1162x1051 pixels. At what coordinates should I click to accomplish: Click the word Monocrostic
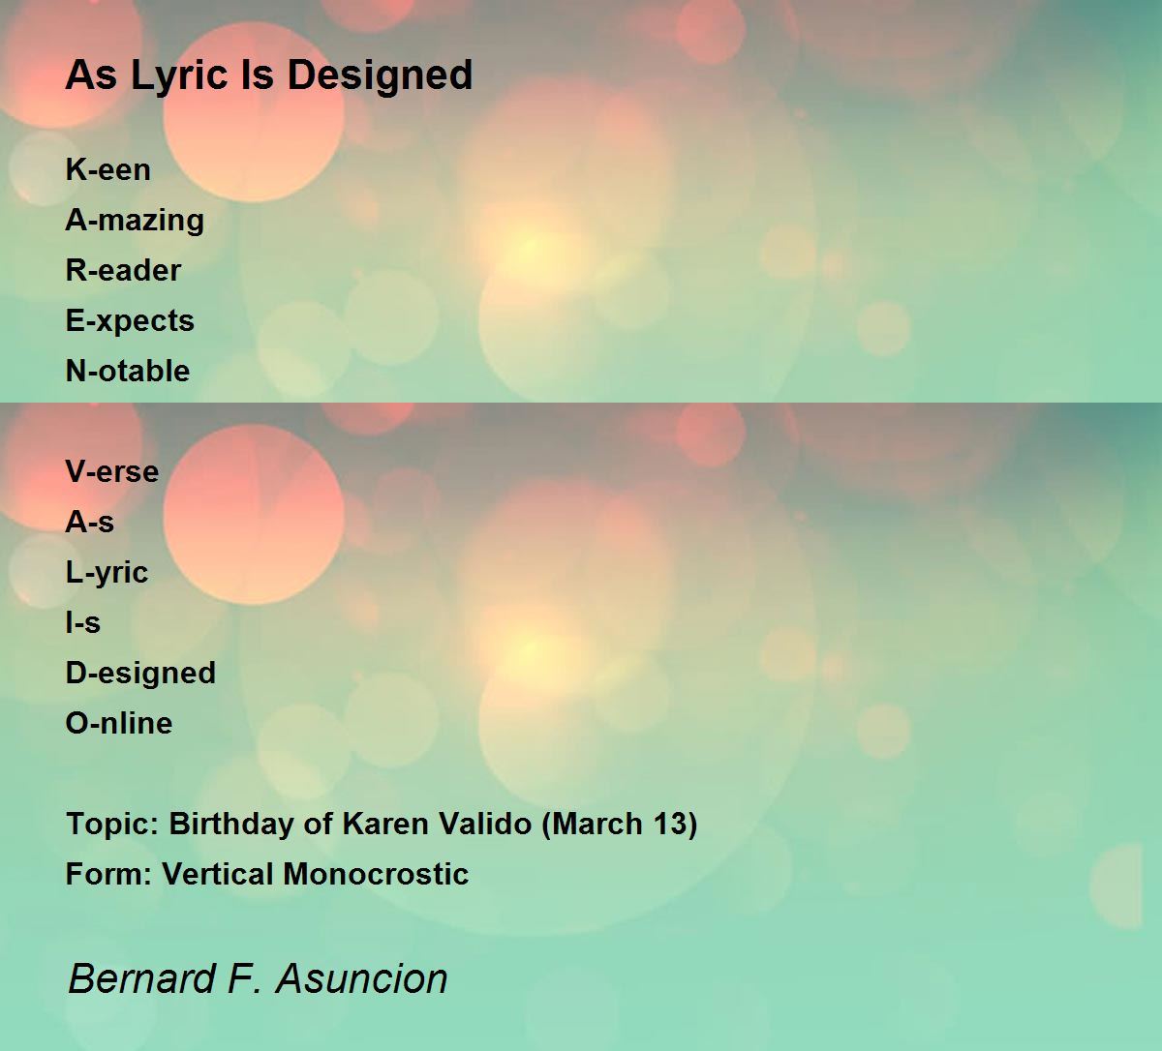click(x=377, y=874)
